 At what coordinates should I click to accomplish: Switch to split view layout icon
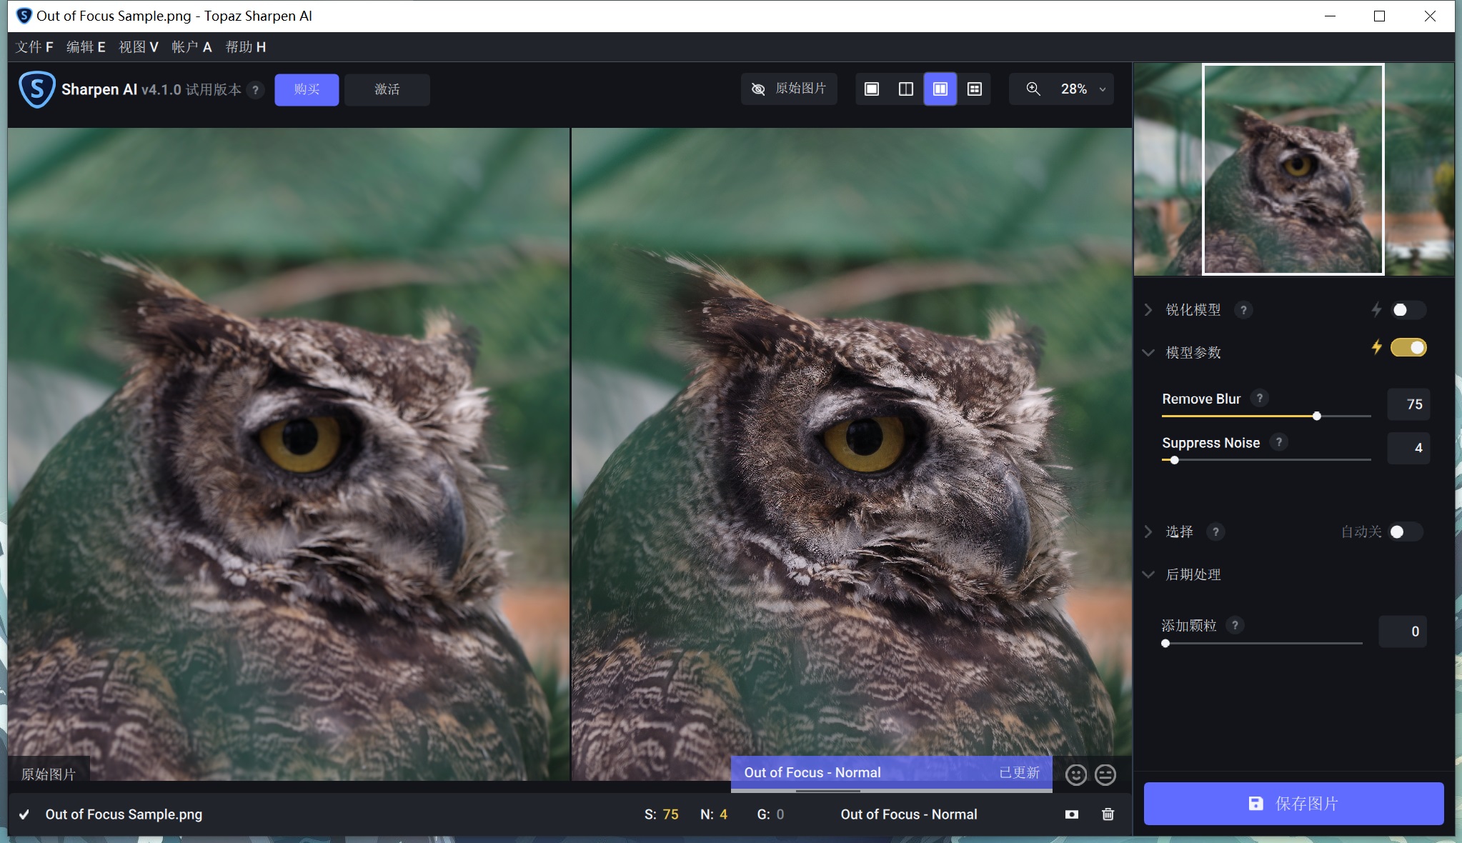905,89
